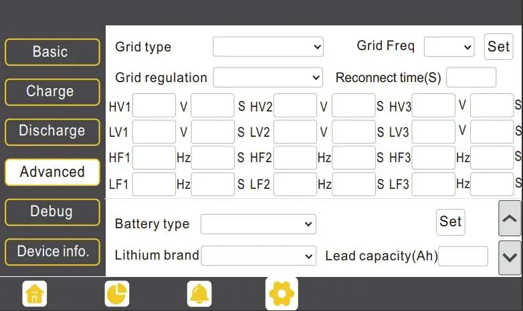This screenshot has width=523, height=311.
Task: Focus the Reconnect time(S) field
Action: (x=471, y=77)
